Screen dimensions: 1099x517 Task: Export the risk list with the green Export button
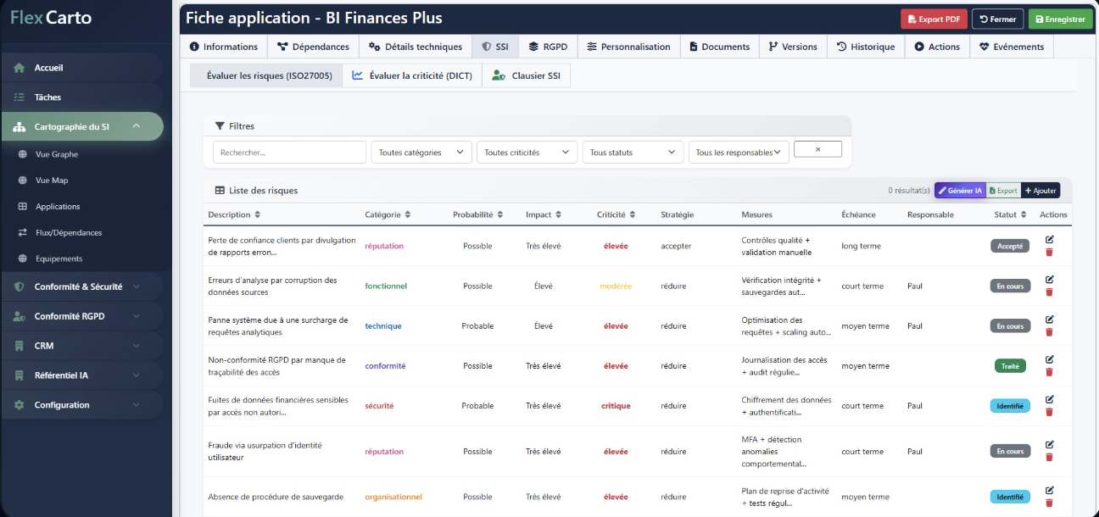pyautogui.click(x=1003, y=191)
